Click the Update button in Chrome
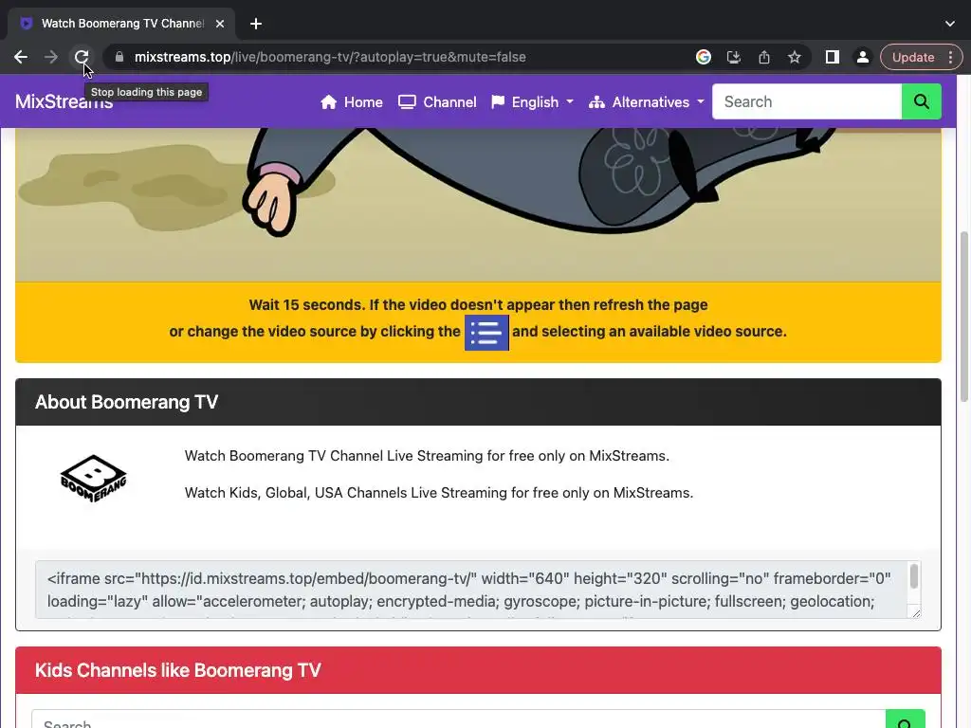The height and width of the screenshot is (728, 971). coord(913,57)
